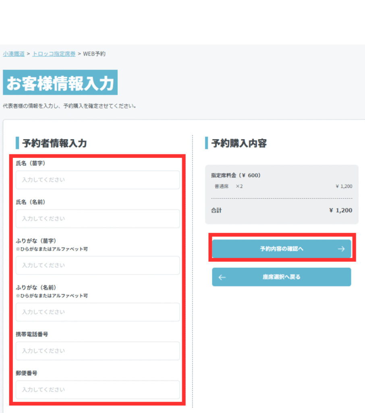
Task: Click into ふりがな（苗字） input field
Action: [97, 265]
